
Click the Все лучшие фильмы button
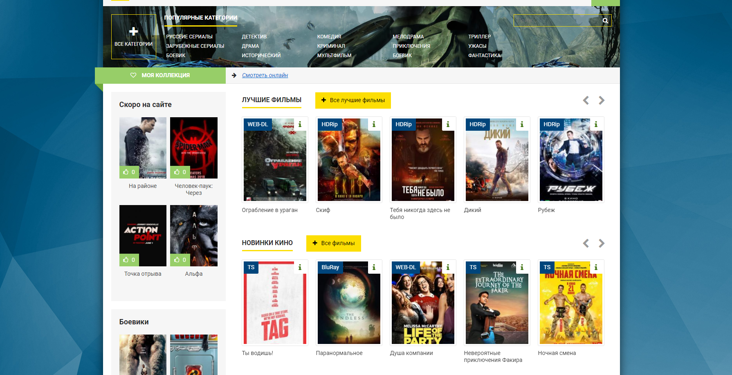(x=353, y=100)
